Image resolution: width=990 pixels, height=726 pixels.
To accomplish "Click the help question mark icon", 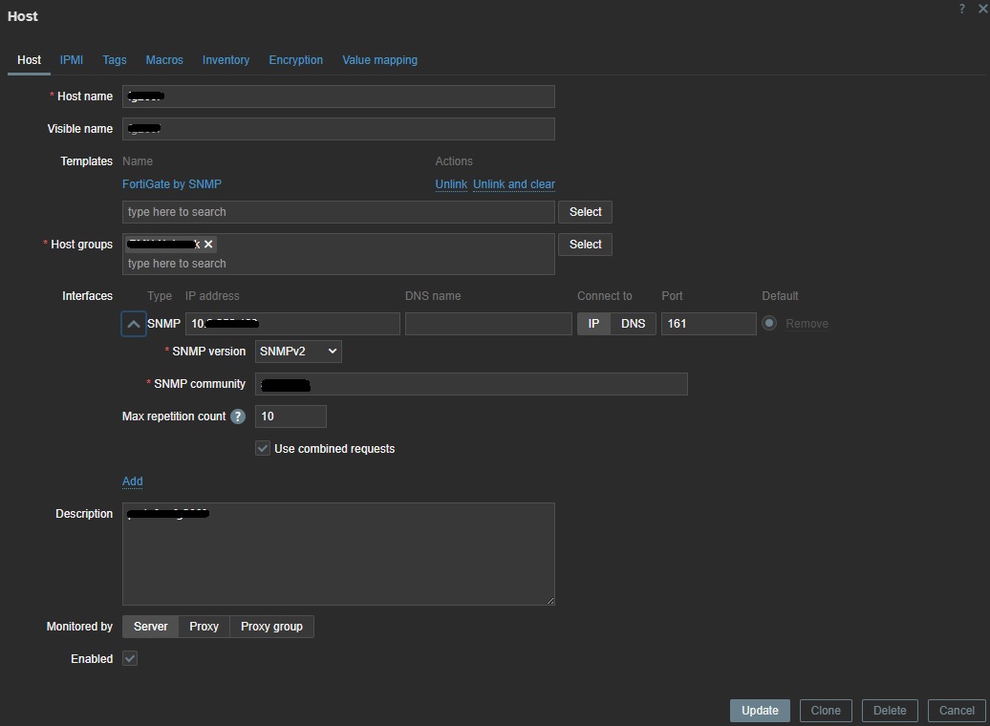I will [x=961, y=9].
